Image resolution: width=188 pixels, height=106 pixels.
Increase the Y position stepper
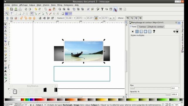[83, 18]
